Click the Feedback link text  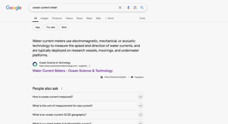click(x=139, y=77)
